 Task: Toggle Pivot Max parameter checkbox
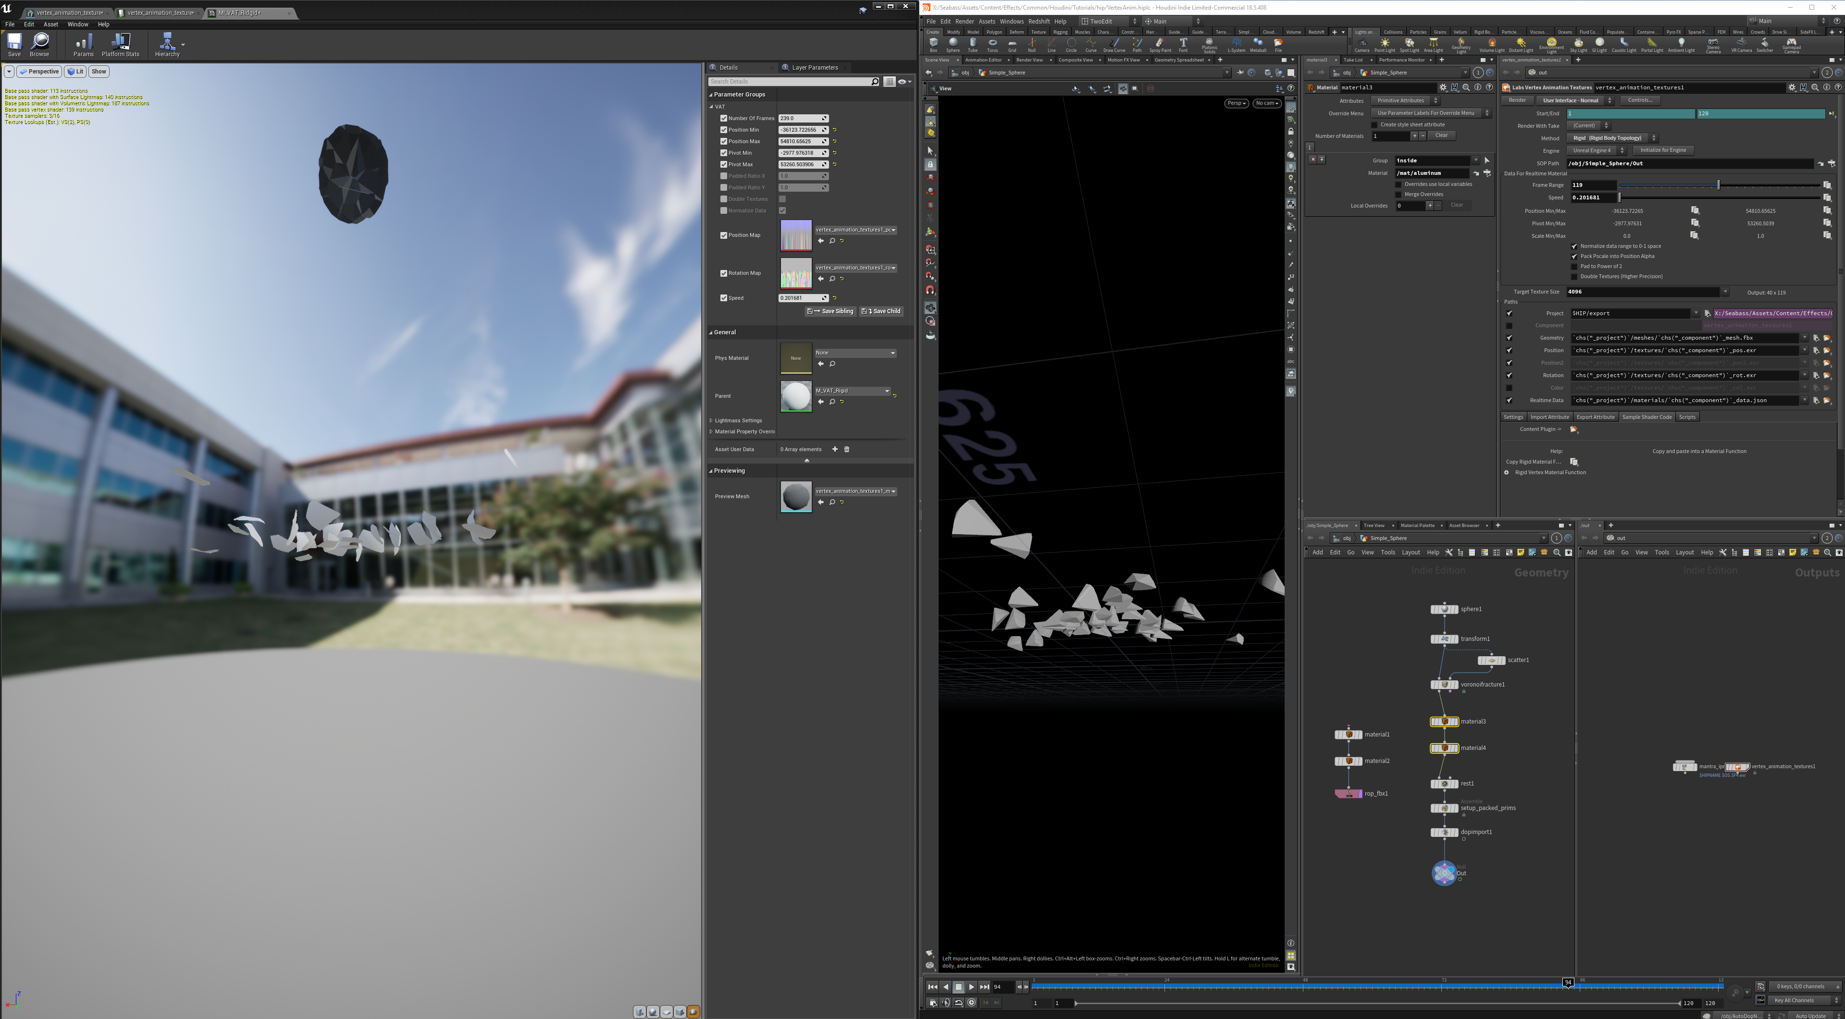click(723, 165)
